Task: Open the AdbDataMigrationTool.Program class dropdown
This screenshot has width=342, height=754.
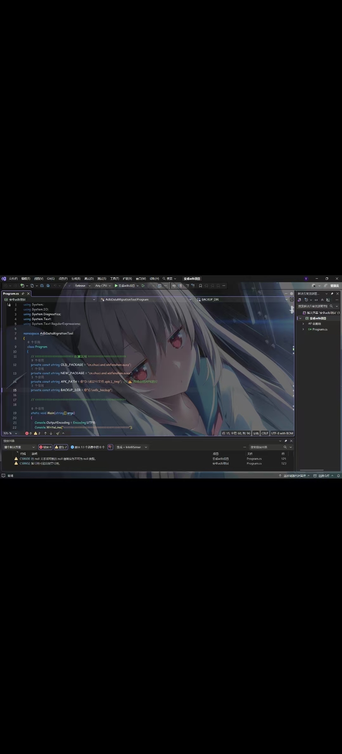Action: point(145,299)
